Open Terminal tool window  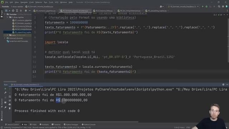coord(56,125)
